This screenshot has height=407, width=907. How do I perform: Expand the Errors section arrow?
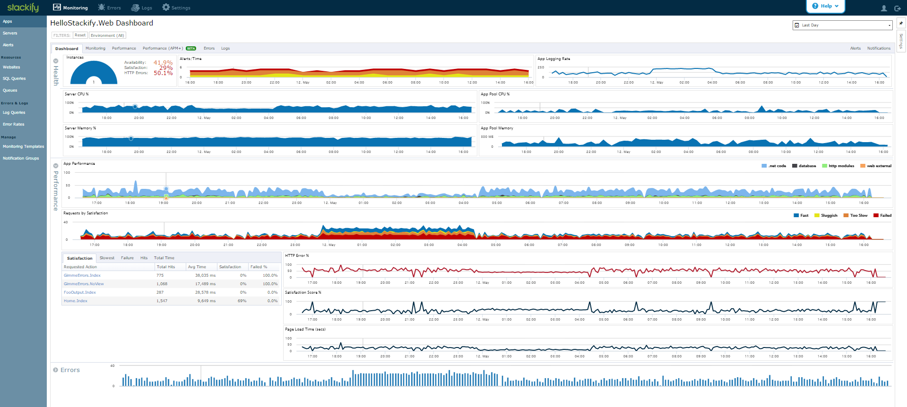tap(56, 370)
